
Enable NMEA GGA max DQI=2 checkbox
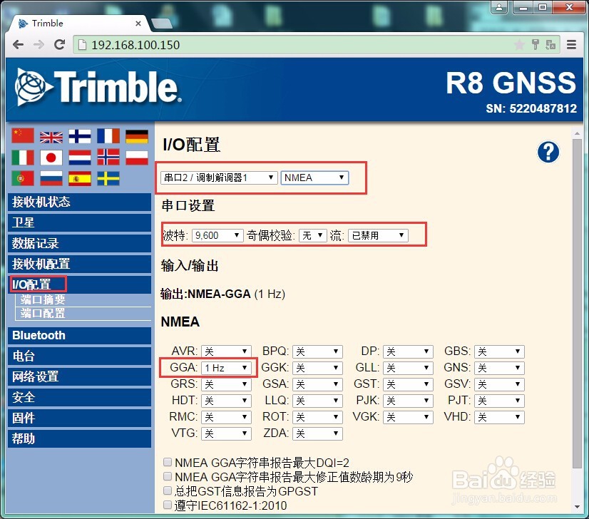[x=168, y=462]
